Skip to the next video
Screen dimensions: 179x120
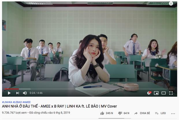[x=18, y=93]
